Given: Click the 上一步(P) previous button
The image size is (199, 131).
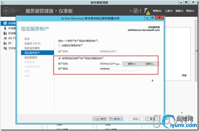Looking at the screenshot, I should coord(100,119).
